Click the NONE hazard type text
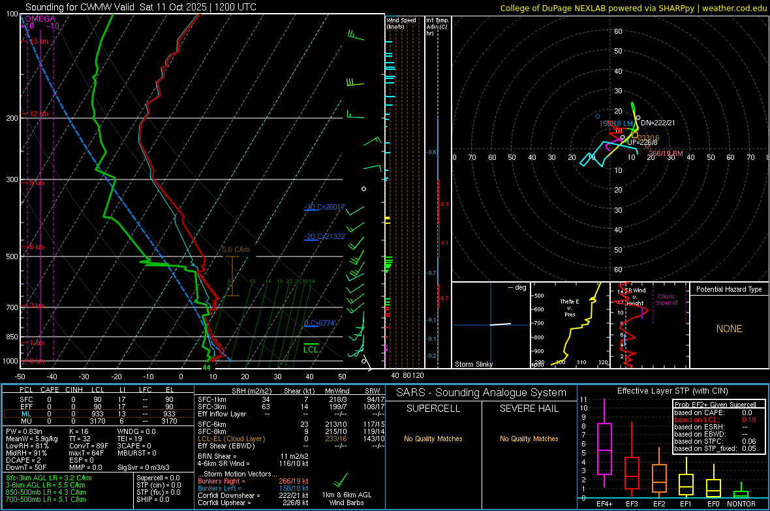This screenshot has height=511, width=770. coord(729,329)
